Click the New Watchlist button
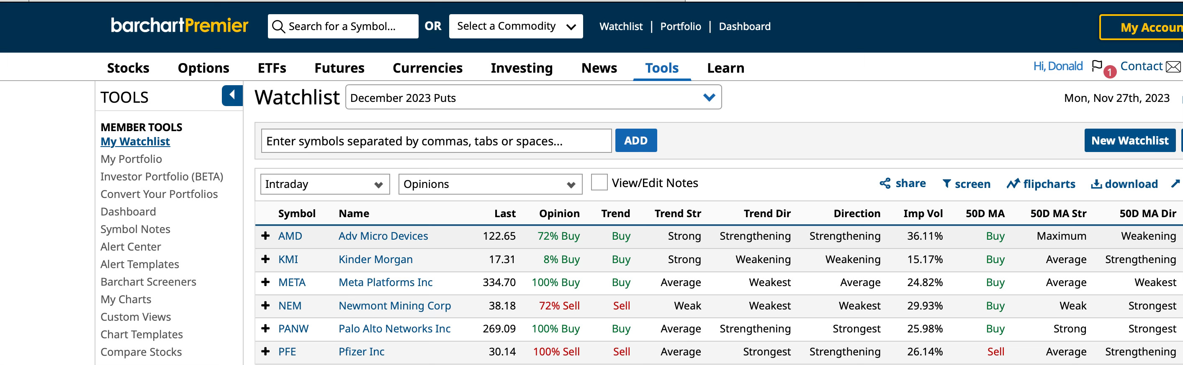This screenshot has width=1183, height=365. [1130, 140]
